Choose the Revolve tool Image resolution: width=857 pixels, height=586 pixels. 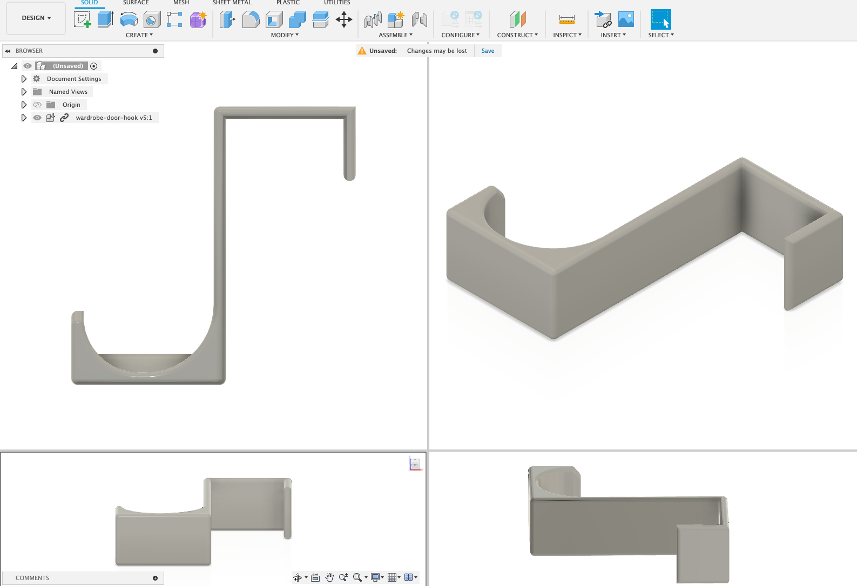(x=129, y=20)
